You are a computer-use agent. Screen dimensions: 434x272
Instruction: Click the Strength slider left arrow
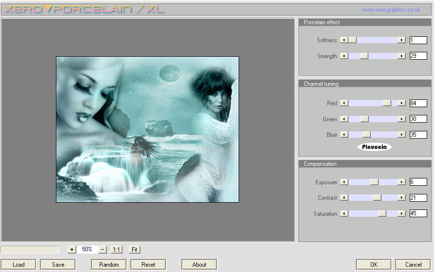click(x=344, y=56)
